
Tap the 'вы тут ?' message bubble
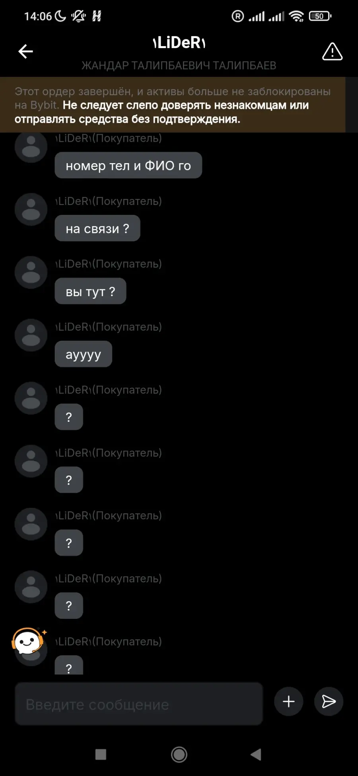click(90, 291)
